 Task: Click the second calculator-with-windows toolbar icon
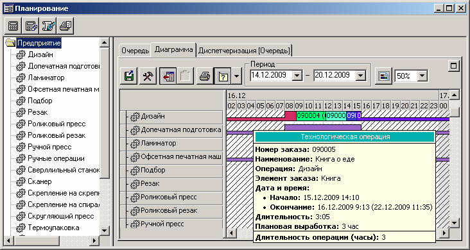click(31, 26)
